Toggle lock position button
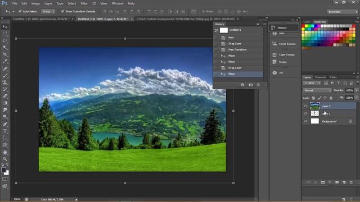 [325, 98]
